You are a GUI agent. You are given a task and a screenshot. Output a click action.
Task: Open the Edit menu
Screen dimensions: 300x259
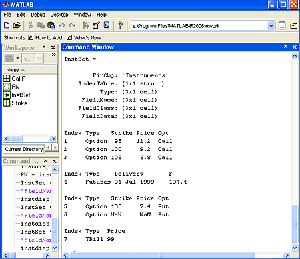pos(21,15)
